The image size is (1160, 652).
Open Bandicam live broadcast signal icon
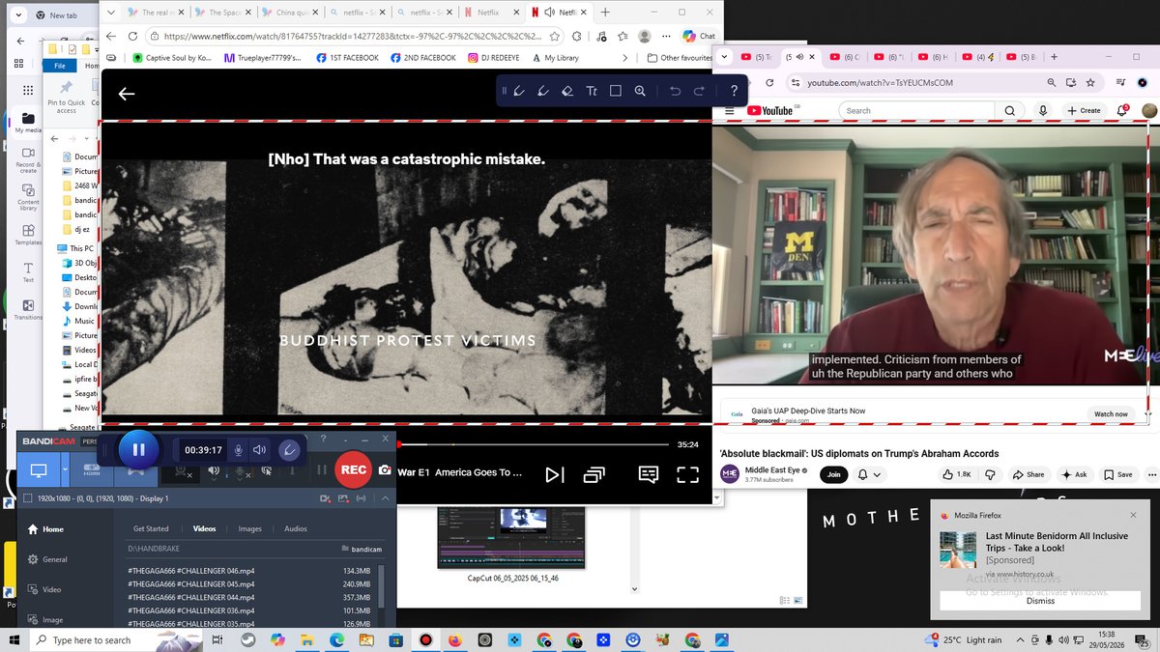click(362, 498)
